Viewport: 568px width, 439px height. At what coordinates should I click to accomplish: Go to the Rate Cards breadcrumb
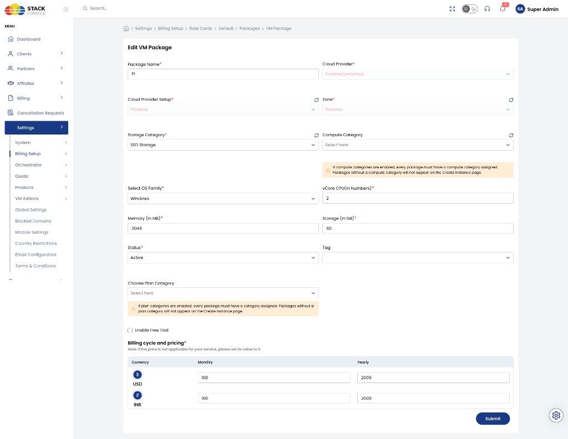(x=201, y=28)
